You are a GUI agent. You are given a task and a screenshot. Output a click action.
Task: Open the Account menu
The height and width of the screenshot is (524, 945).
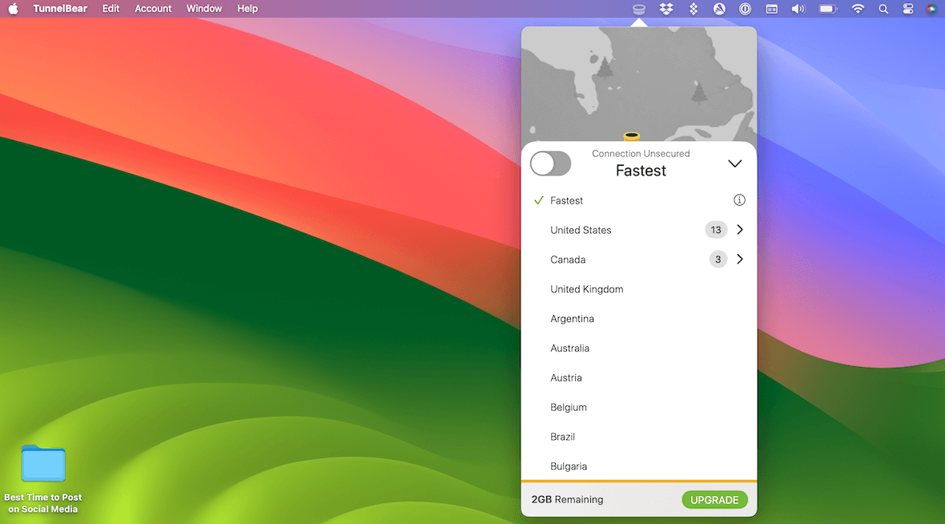[x=153, y=9]
